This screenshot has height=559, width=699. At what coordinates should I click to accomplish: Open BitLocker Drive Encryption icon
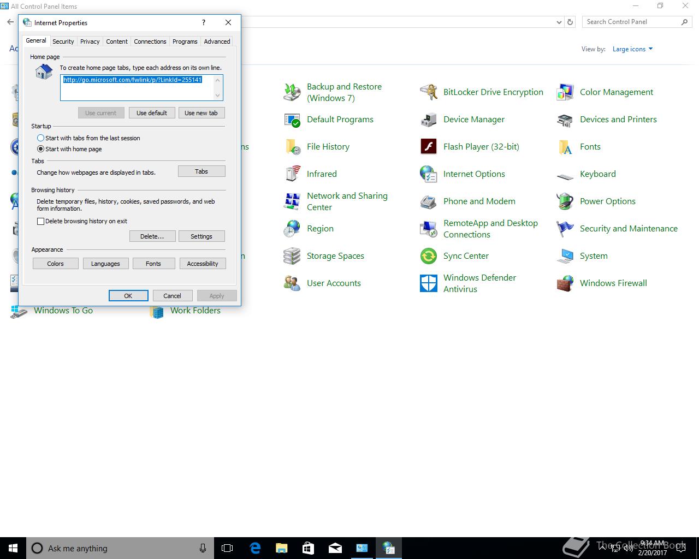point(429,92)
